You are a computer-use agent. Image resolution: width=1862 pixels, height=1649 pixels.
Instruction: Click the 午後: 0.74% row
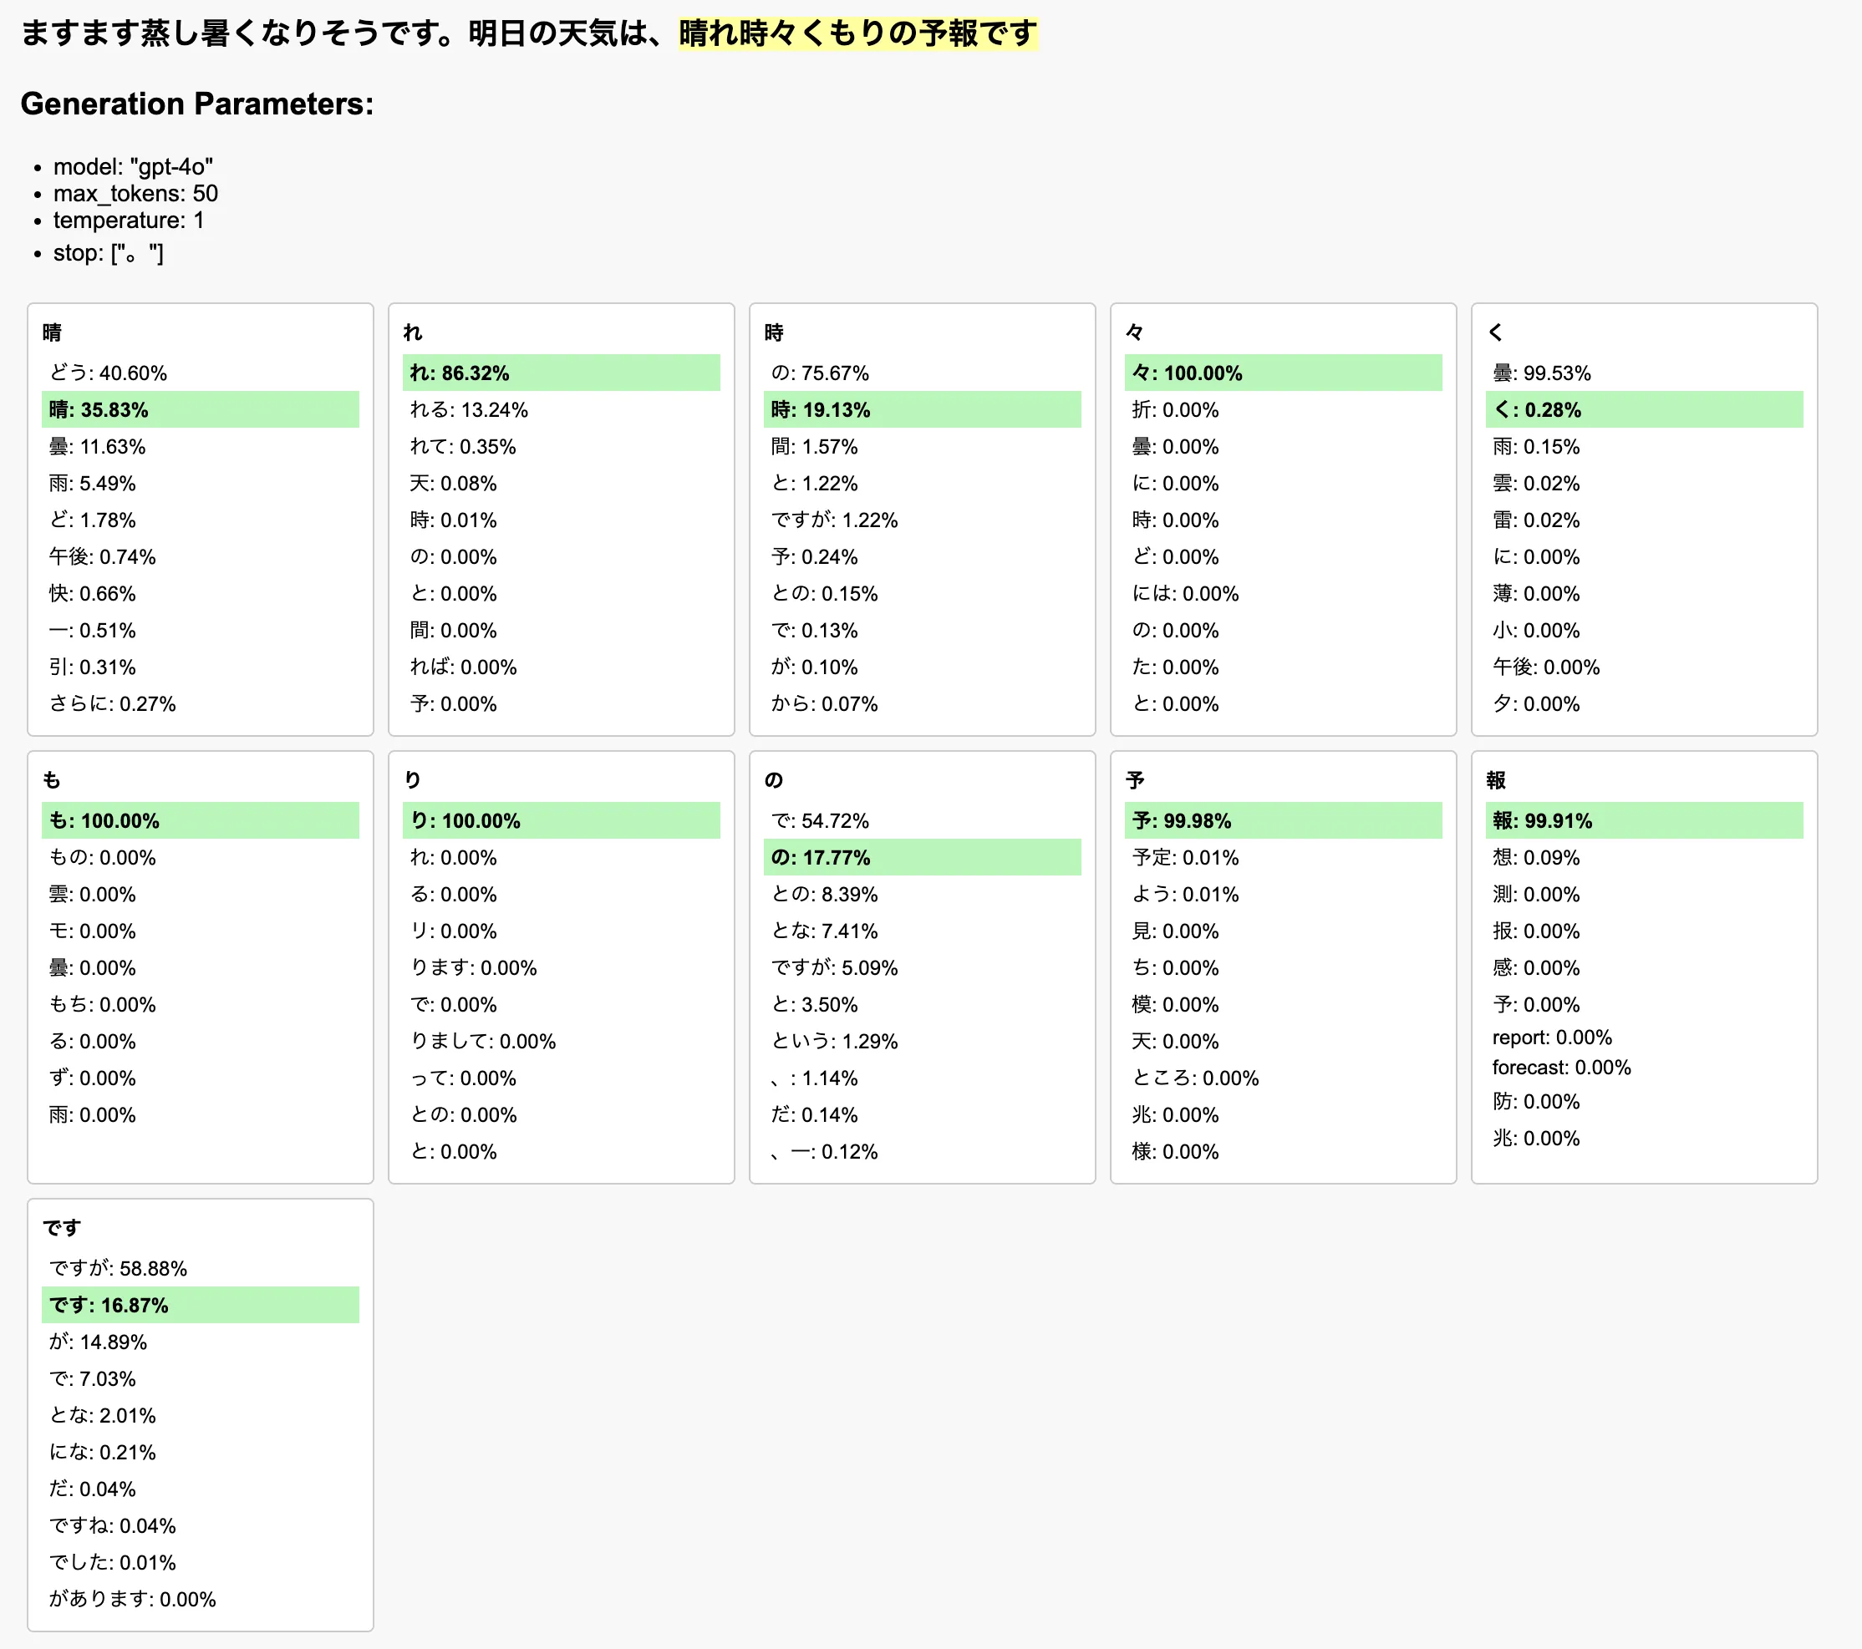point(201,556)
